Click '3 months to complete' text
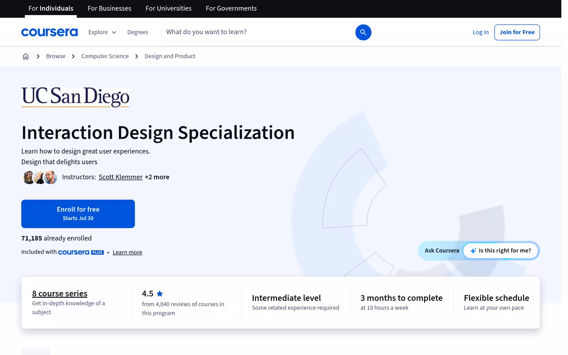 (401, 298)
